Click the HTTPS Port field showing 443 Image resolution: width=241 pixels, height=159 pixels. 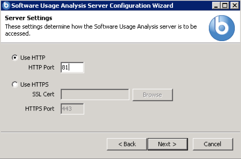72,109
